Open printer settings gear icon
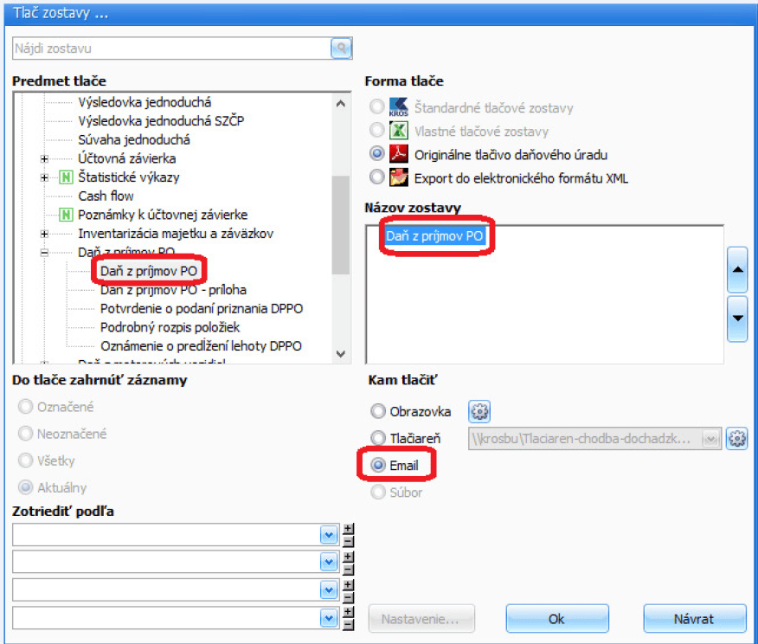The height and width of the screenshot is (644, 758). 736,439
